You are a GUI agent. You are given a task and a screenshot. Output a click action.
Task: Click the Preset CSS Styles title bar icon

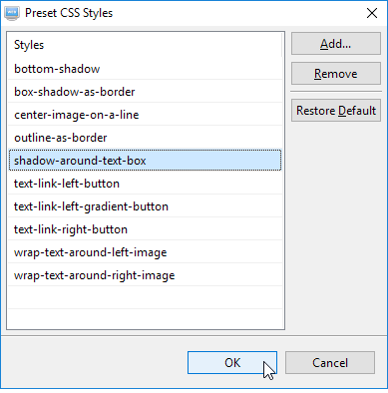pyautogui.click(x=12, y=14)
